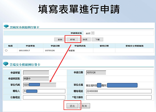Select the radio button for request 18110017
This screenshot has width=156, height=112.
pyautogui.click(x=6, y=51)
